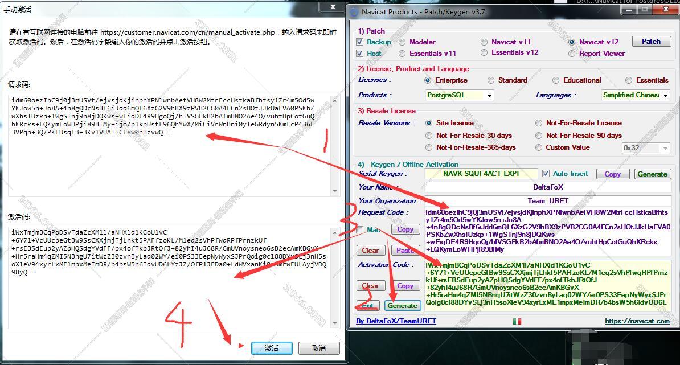Click the 激活码 box scroll-up arrow
Image resolution: width=680 pixels, height=365 pixels.
pyautogui.click(x=335, y=233)
